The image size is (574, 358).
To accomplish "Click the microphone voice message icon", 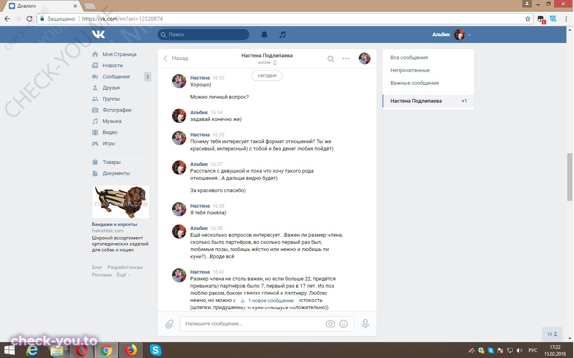I will (365, 324).
